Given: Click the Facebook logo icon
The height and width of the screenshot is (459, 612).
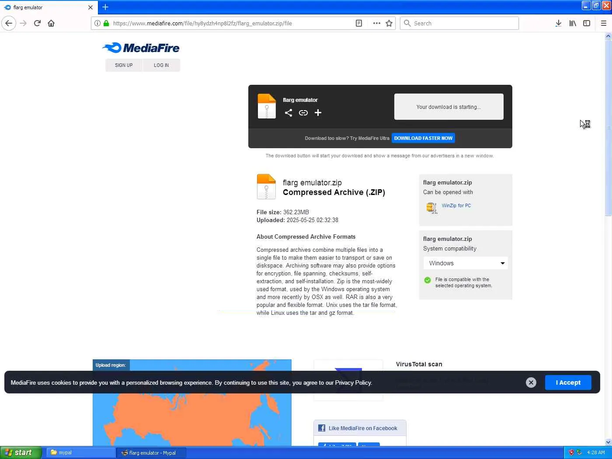Looking at the screenshot, I should pyautogui.click(x=322, y=428).
